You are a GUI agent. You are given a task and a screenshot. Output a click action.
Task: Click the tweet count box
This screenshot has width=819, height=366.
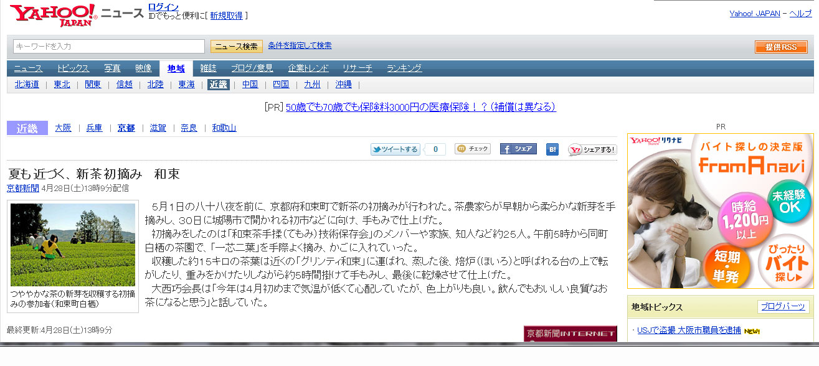(435, 149)
